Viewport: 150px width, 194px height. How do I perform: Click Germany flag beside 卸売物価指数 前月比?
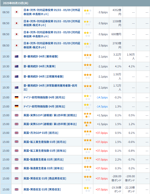click(16, 97)
